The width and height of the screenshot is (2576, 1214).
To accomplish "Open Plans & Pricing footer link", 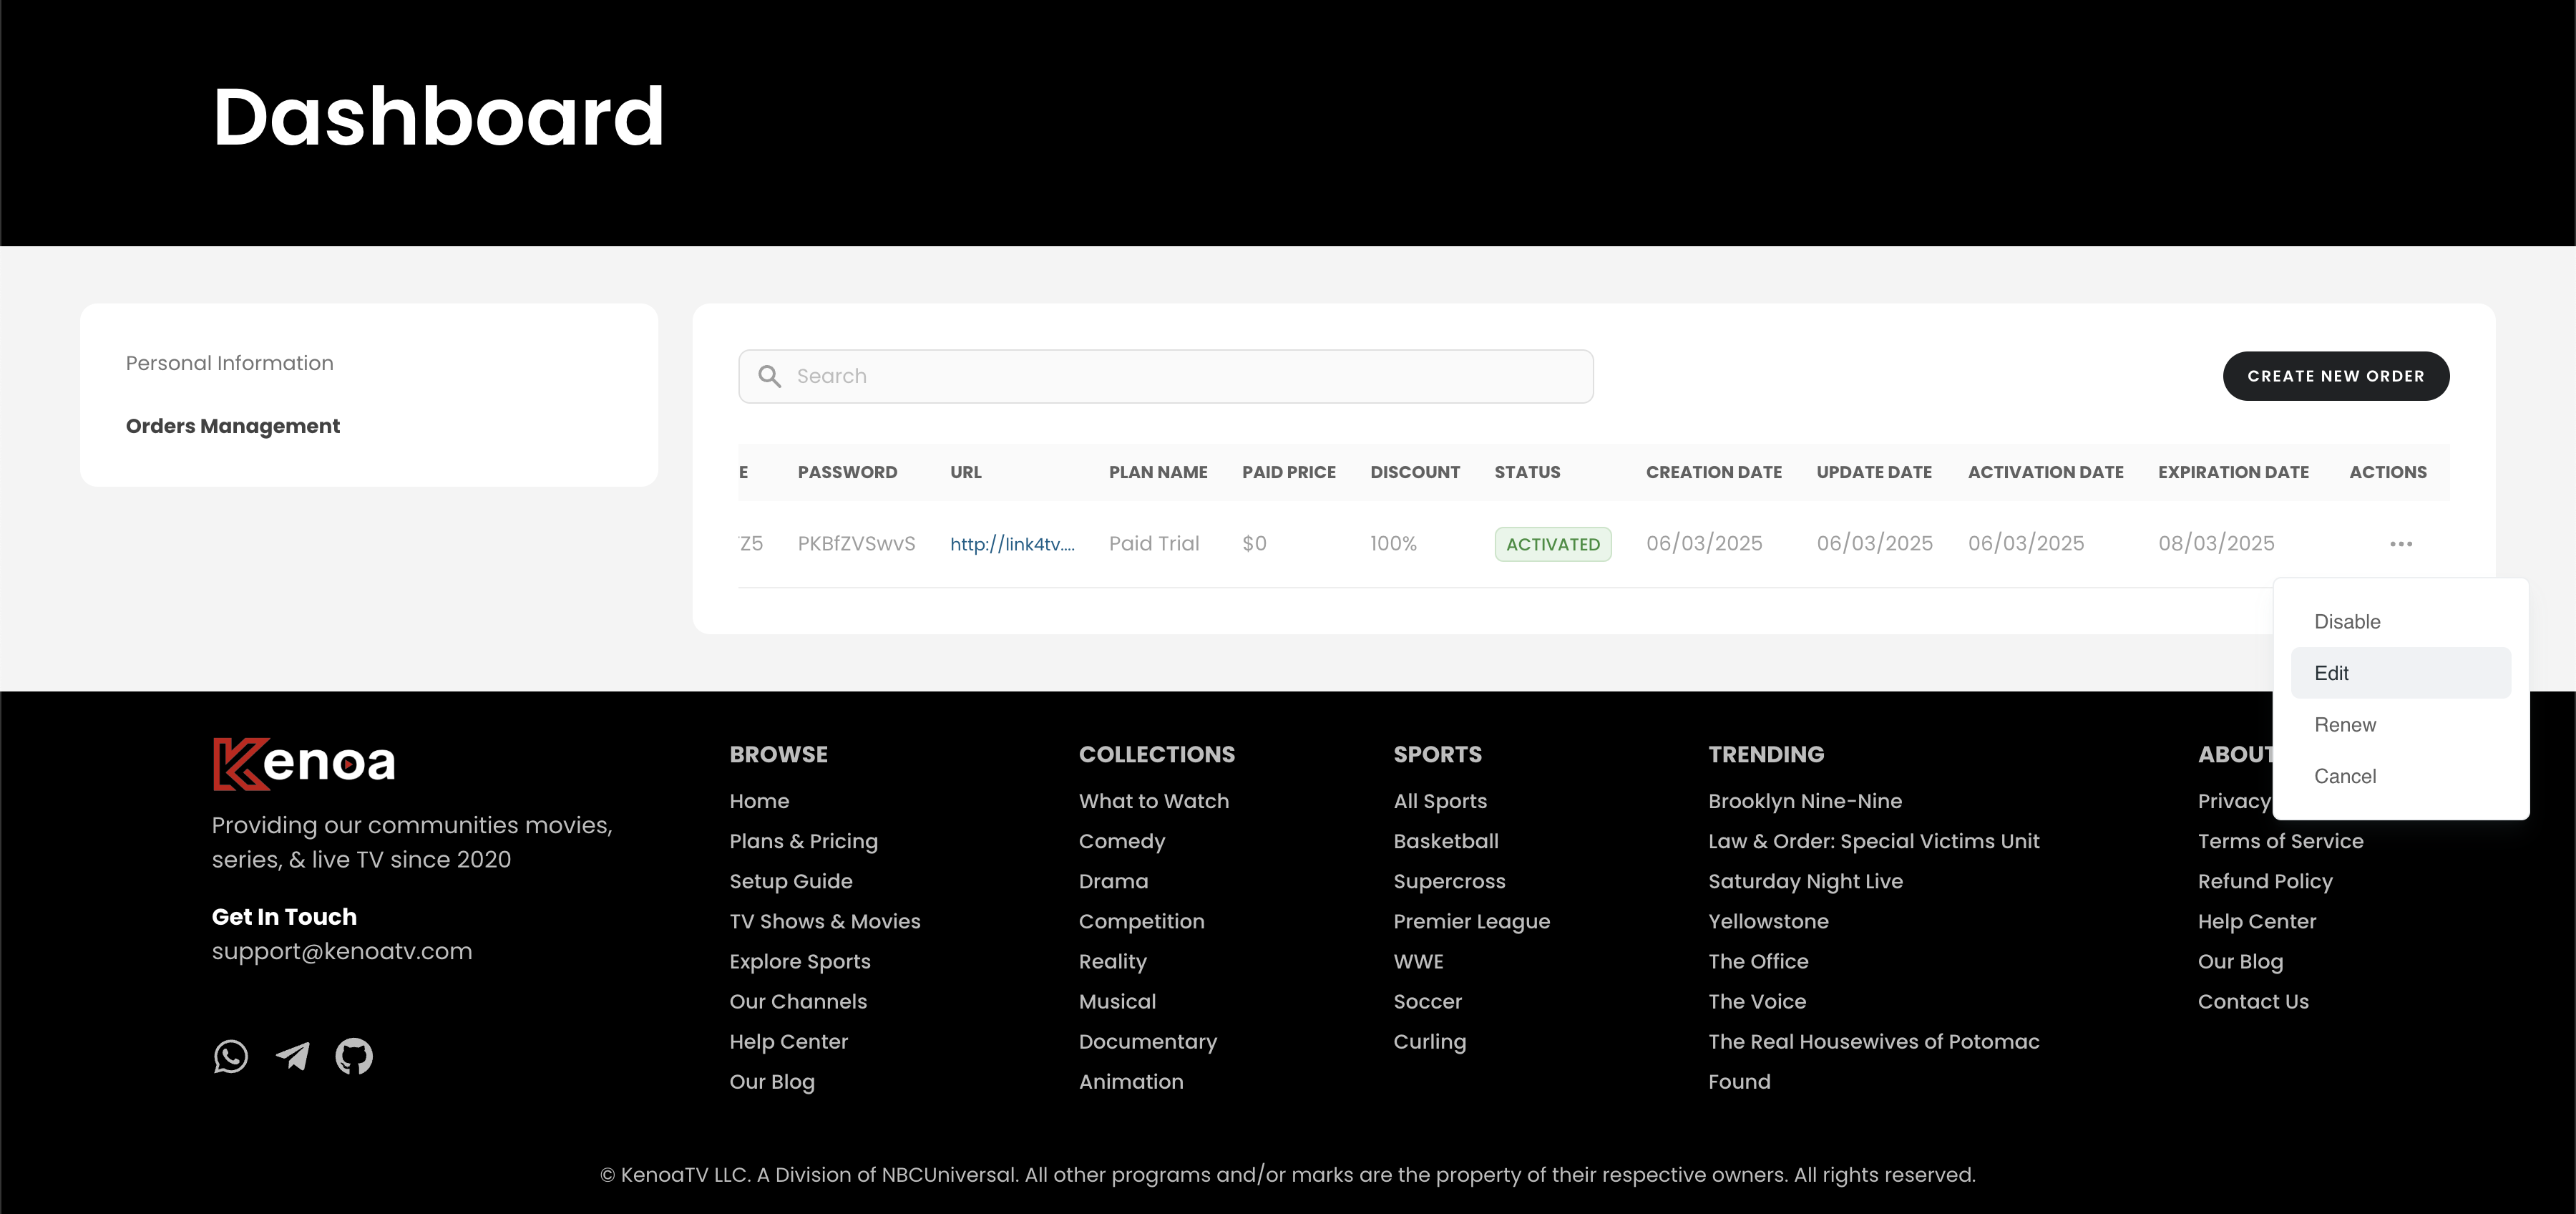I will pyautogui.click(x=804, y=841).
